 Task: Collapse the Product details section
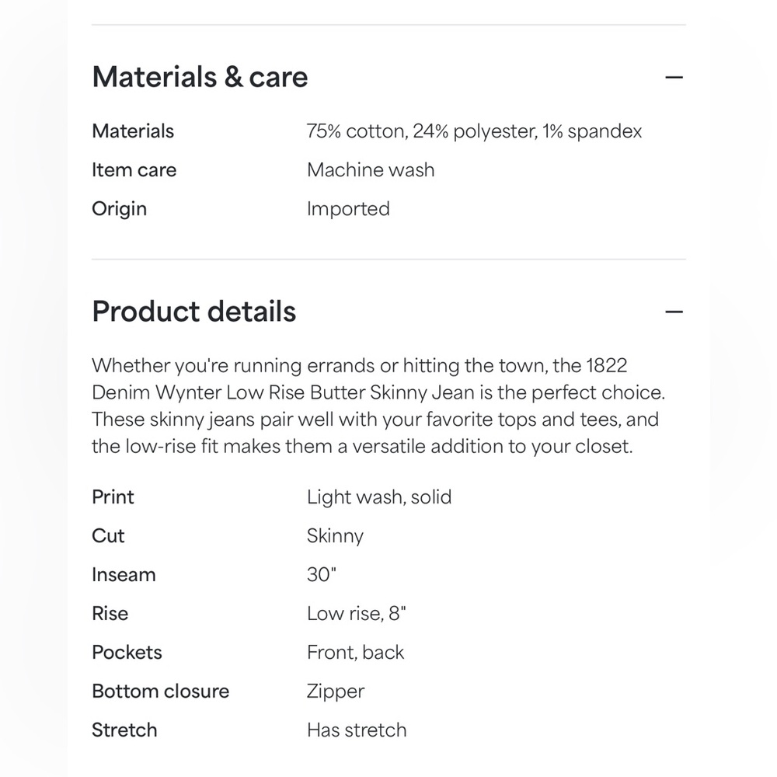point(674,312)
